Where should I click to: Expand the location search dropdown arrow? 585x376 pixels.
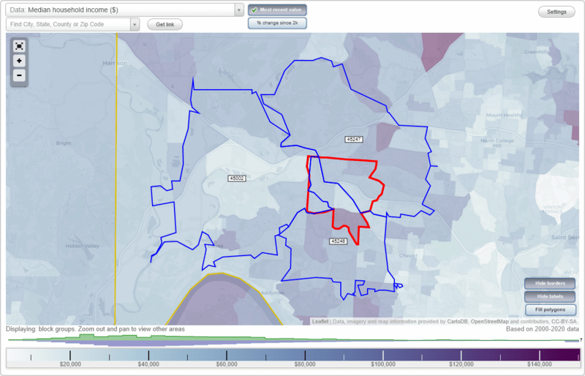coord(135,25)
